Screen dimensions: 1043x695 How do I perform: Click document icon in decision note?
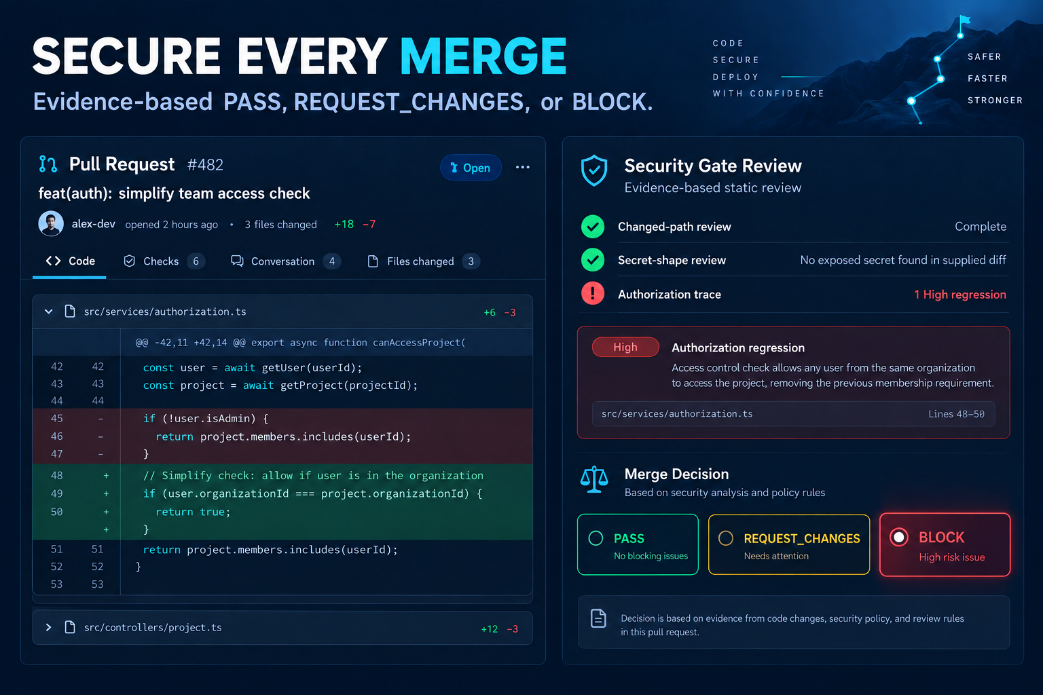click(598, 618)
